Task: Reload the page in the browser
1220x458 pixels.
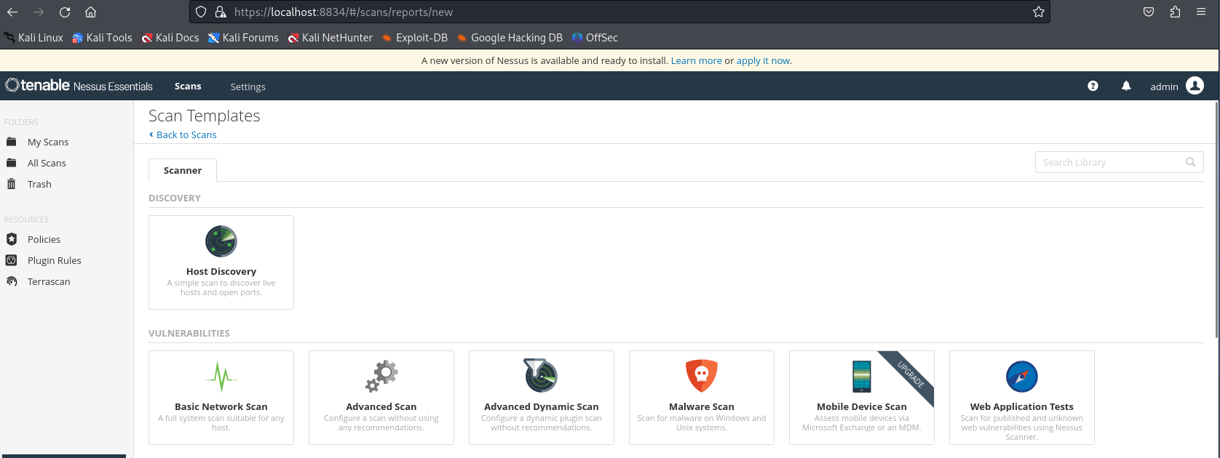Action: point(65,12)
